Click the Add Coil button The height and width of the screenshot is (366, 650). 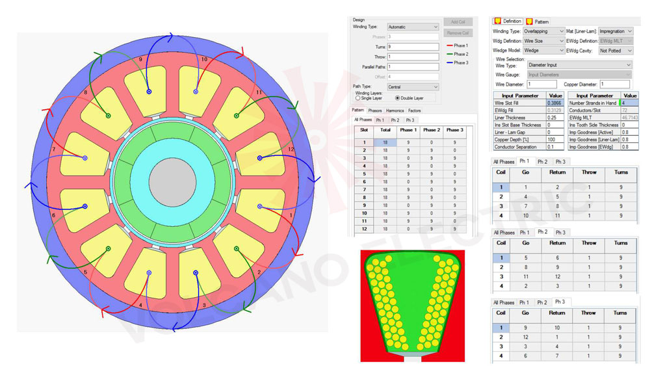tap(458, 22)
